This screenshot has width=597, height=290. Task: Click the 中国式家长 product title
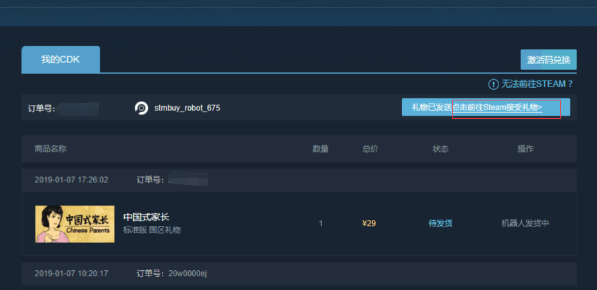146,217
